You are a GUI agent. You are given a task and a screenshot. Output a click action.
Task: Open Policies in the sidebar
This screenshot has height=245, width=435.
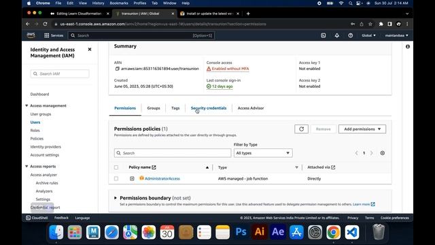click(37, 139)
